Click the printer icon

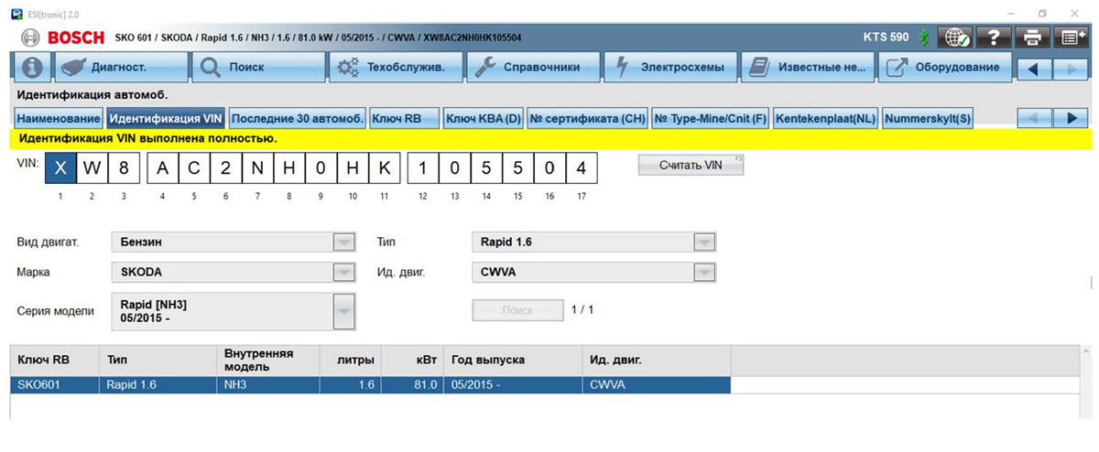click(1032, 38)
